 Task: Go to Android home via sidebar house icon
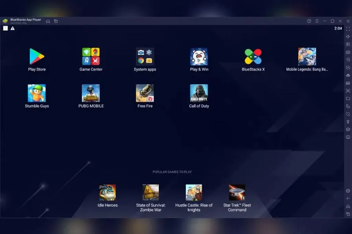click(348, 206)
